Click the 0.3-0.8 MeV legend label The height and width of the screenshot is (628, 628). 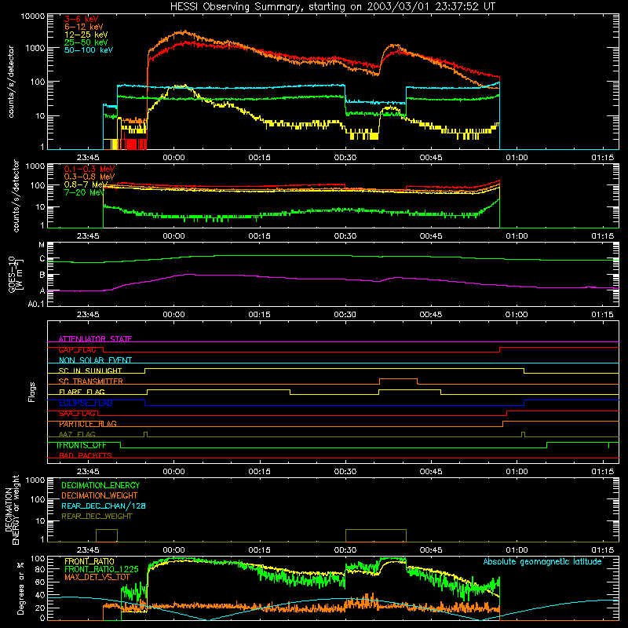(x=89, y=177)
